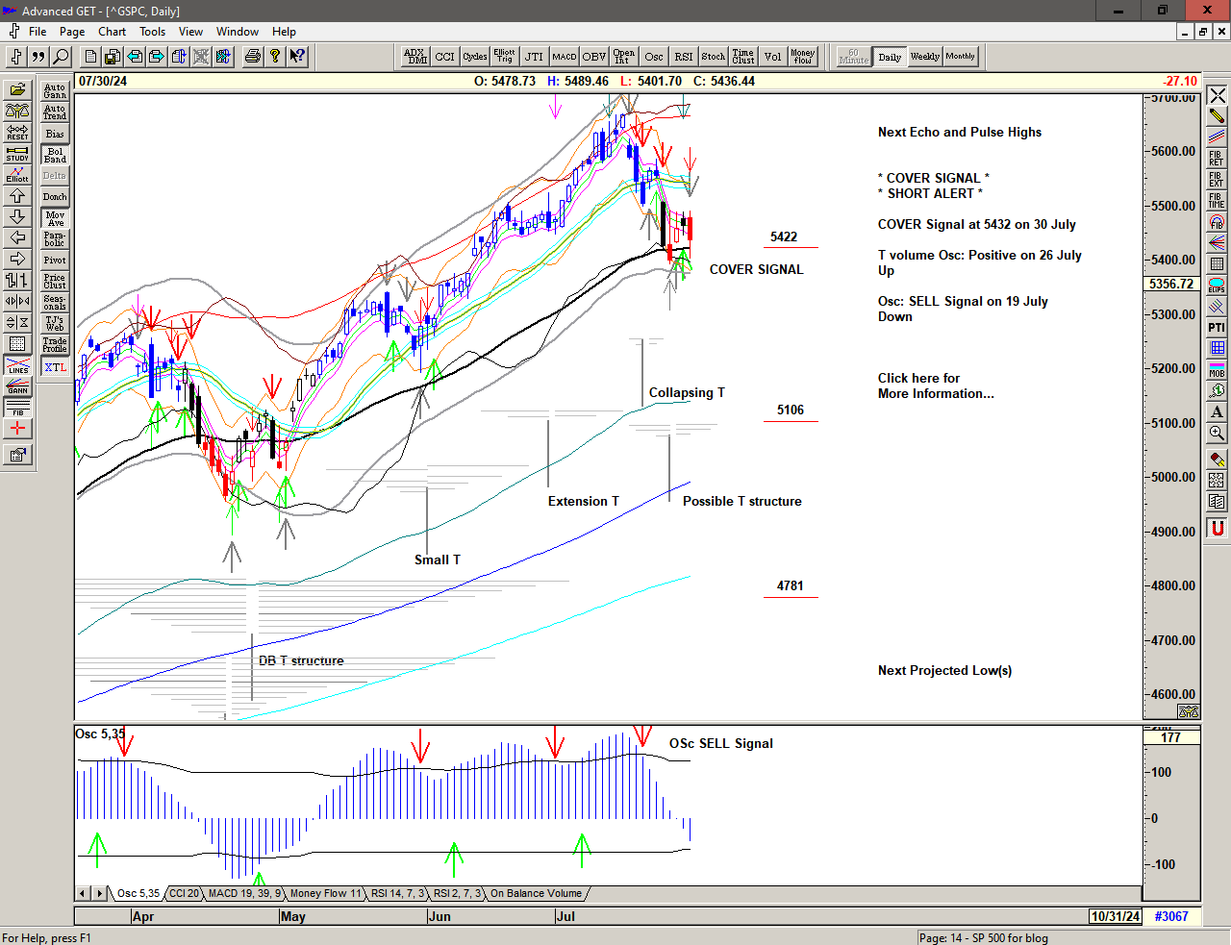Open the Money Flow 11 tab
1231x945 pixels.
325,893
